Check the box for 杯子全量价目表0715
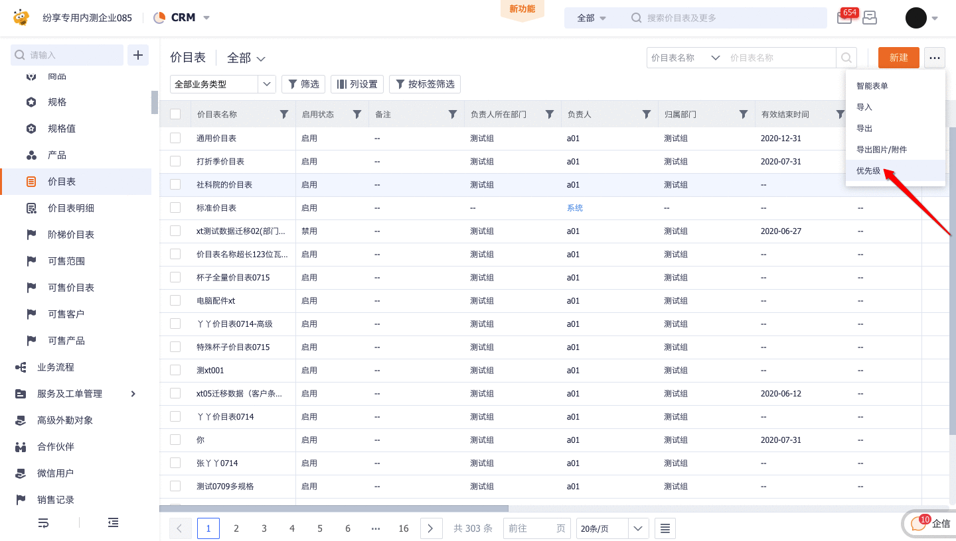The width and height of the screenshot is (956, 541). (175, 277)
